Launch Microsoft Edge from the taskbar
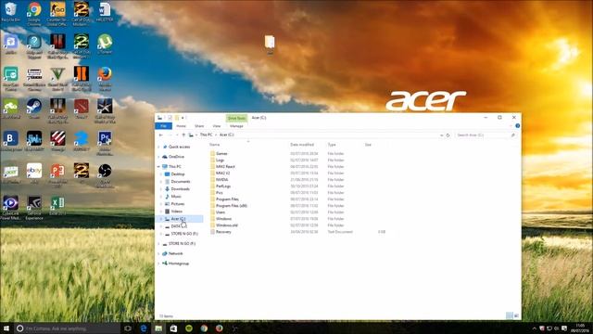The height and width of the screenshot is (334, 593). click(144, 328)
